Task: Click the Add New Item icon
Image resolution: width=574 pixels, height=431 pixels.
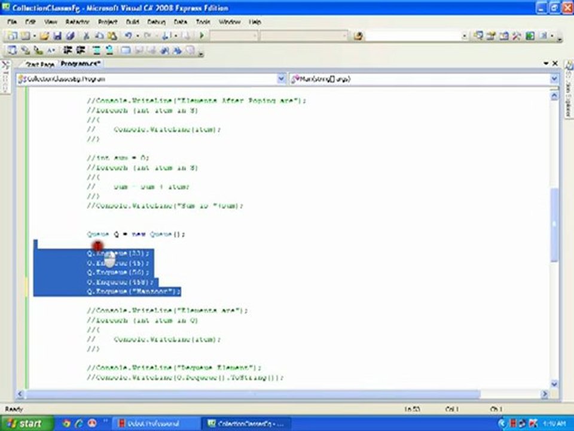Action: 25,35
